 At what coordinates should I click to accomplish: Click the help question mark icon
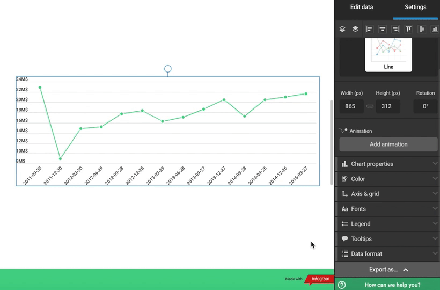(x=342, y=285)
